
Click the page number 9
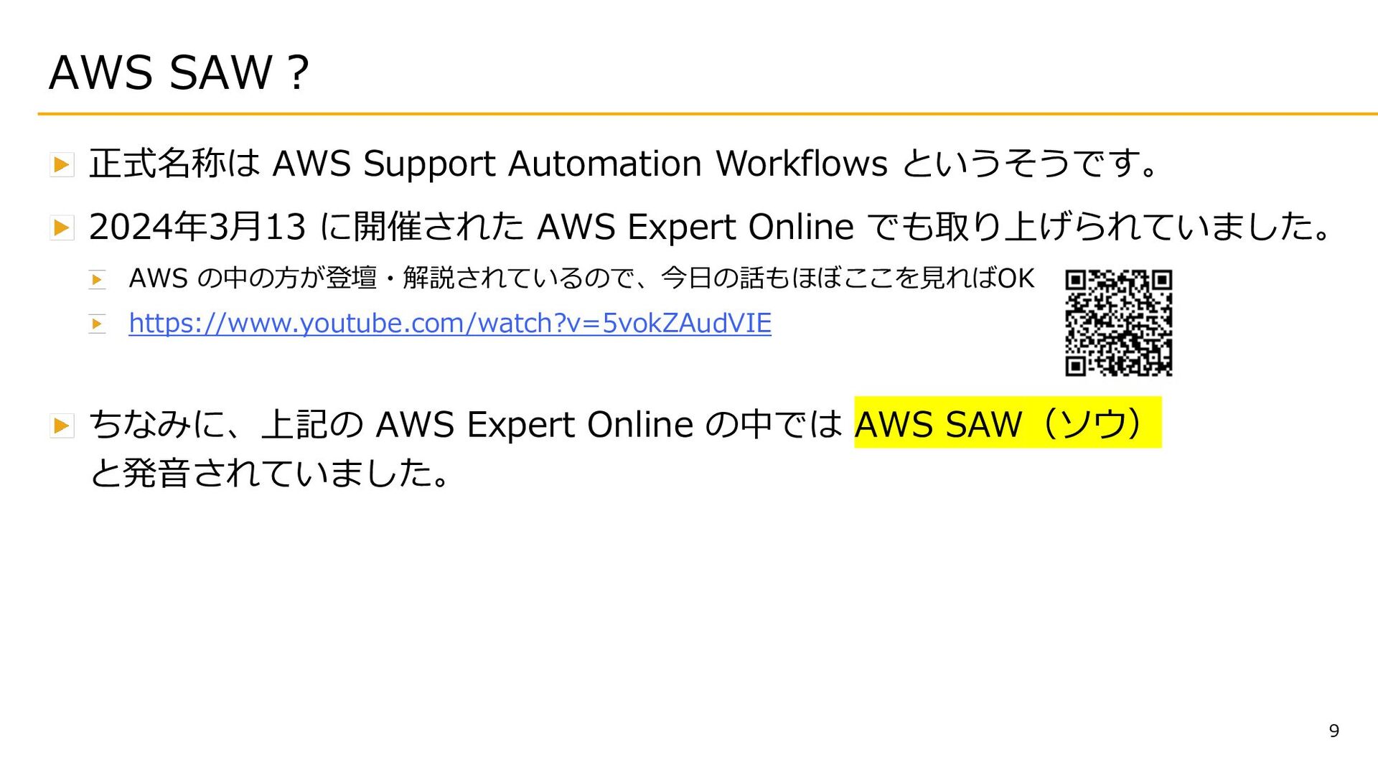[x=1334, y=731]
